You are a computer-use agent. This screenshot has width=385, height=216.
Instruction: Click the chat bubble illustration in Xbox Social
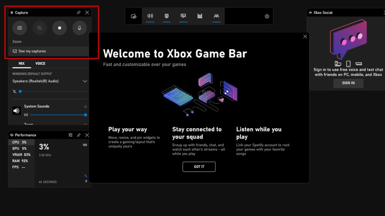(348, 39)
